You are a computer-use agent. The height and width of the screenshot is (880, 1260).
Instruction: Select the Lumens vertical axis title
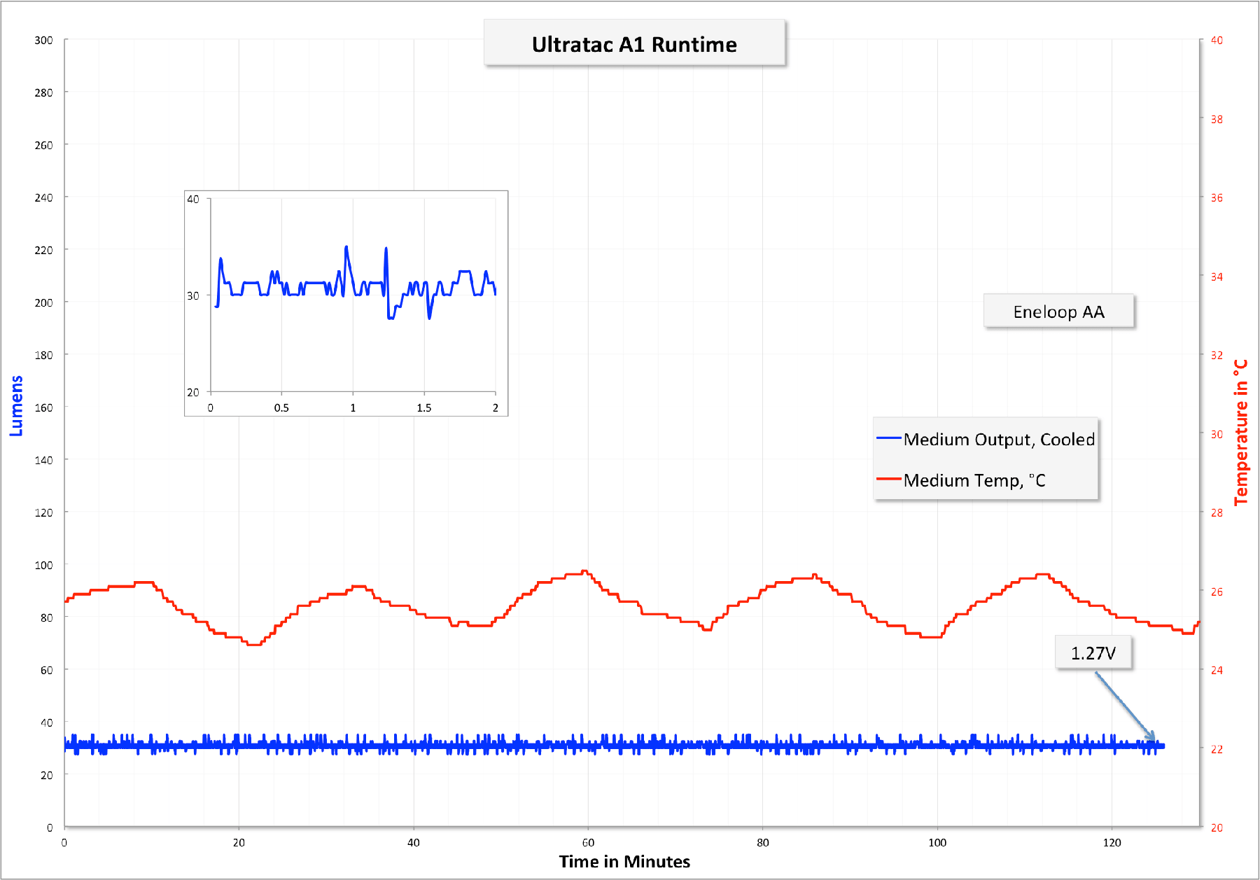16,406
